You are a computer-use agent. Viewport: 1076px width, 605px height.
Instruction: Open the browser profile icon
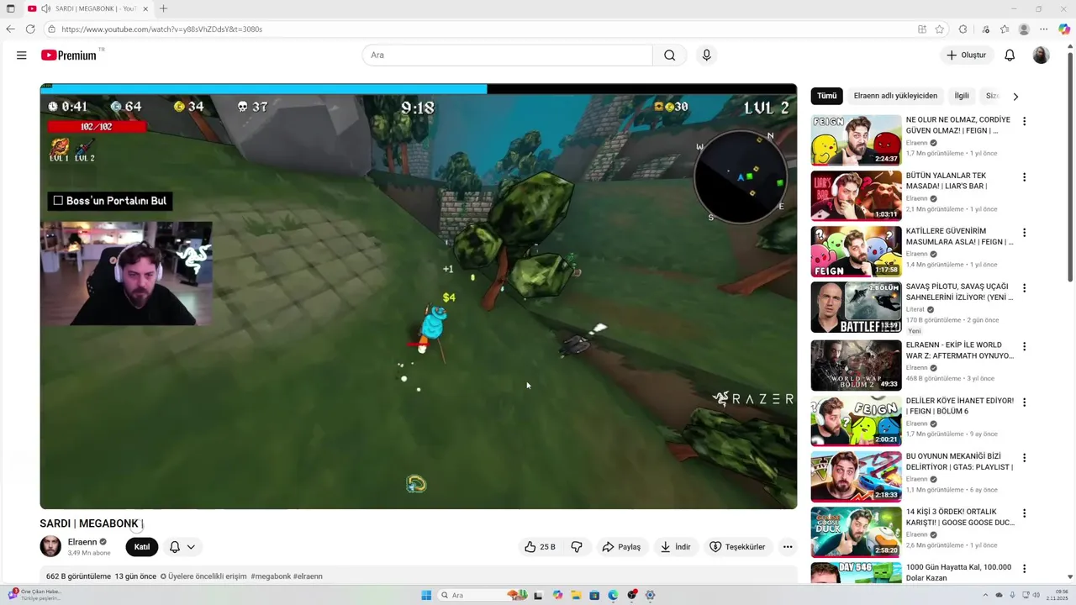(x=1024, y=29)
